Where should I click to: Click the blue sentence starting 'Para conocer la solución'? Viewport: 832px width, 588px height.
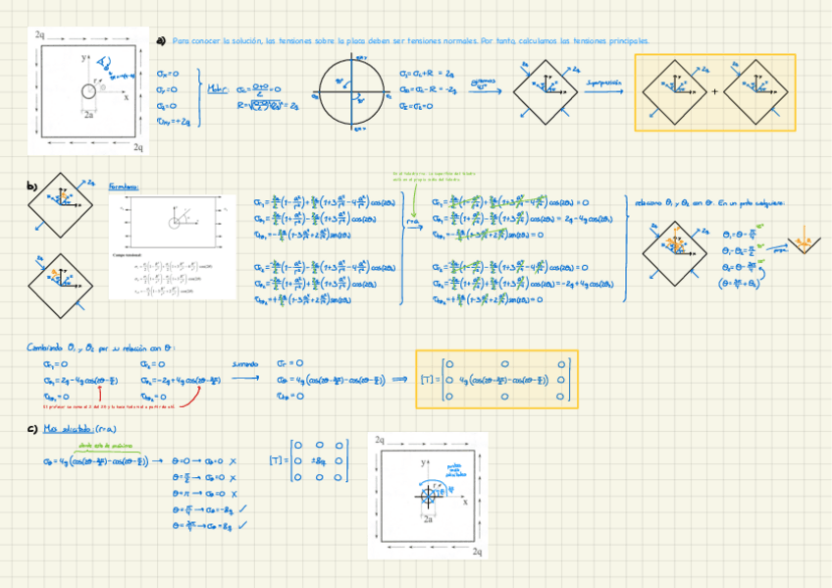410,42
